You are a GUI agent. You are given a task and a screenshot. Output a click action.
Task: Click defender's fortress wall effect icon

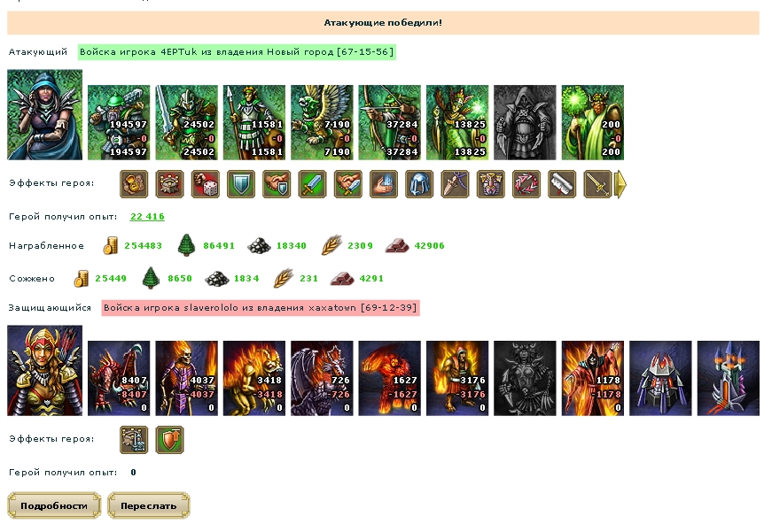click(x=134, y=440)
